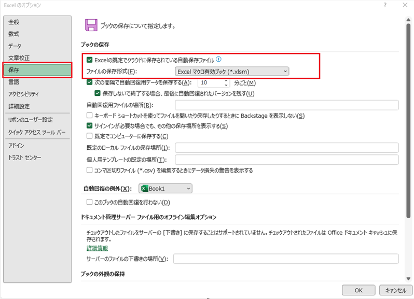Decrease the autorecover minutes spinner
414x299 pixels.
pyautogui.click(x=226, y=85)
